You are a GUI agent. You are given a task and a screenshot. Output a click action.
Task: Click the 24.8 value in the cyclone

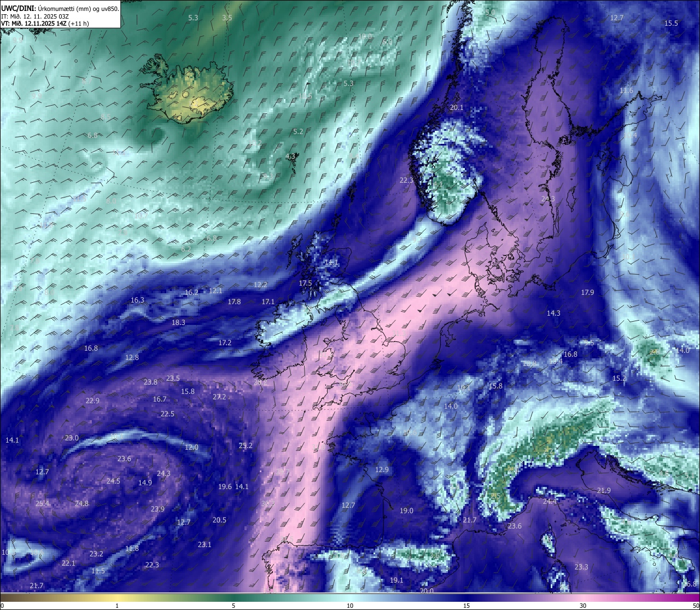(x=81, y=503)
